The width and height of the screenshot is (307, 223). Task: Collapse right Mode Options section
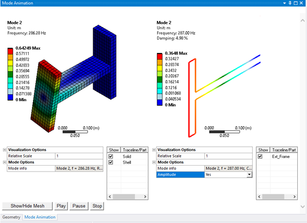[x=154, y=162]
